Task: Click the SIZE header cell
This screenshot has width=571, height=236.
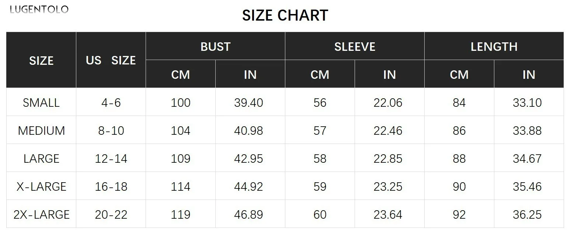Action: (x=41, y=60)
